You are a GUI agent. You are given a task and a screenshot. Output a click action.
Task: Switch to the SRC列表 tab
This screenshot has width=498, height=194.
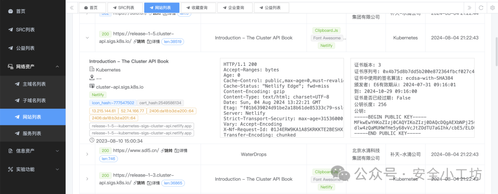point(125,8)
